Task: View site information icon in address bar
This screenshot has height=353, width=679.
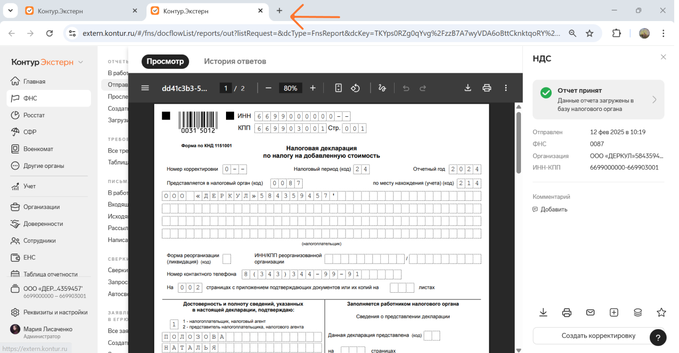Action: (x=72, y=33)
